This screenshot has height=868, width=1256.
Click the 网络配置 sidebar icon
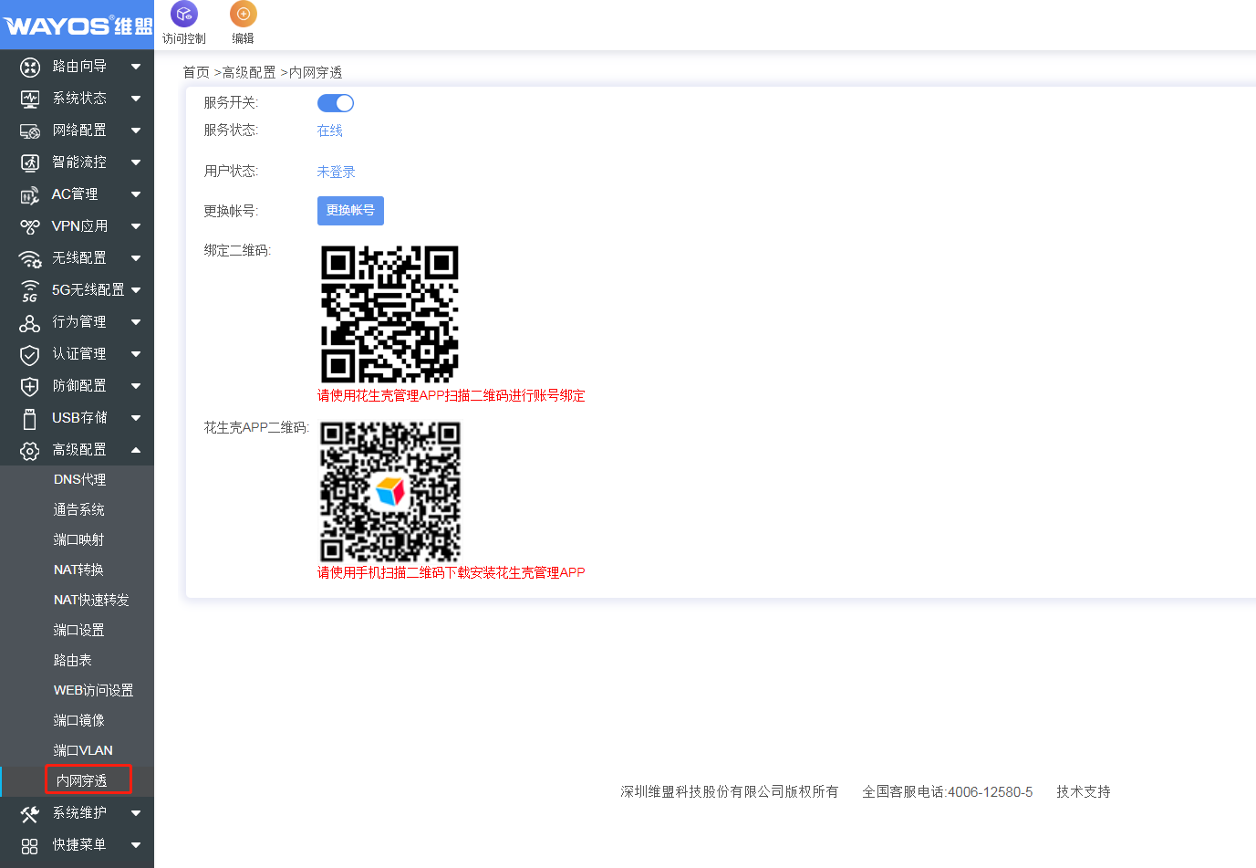point(30,131)
